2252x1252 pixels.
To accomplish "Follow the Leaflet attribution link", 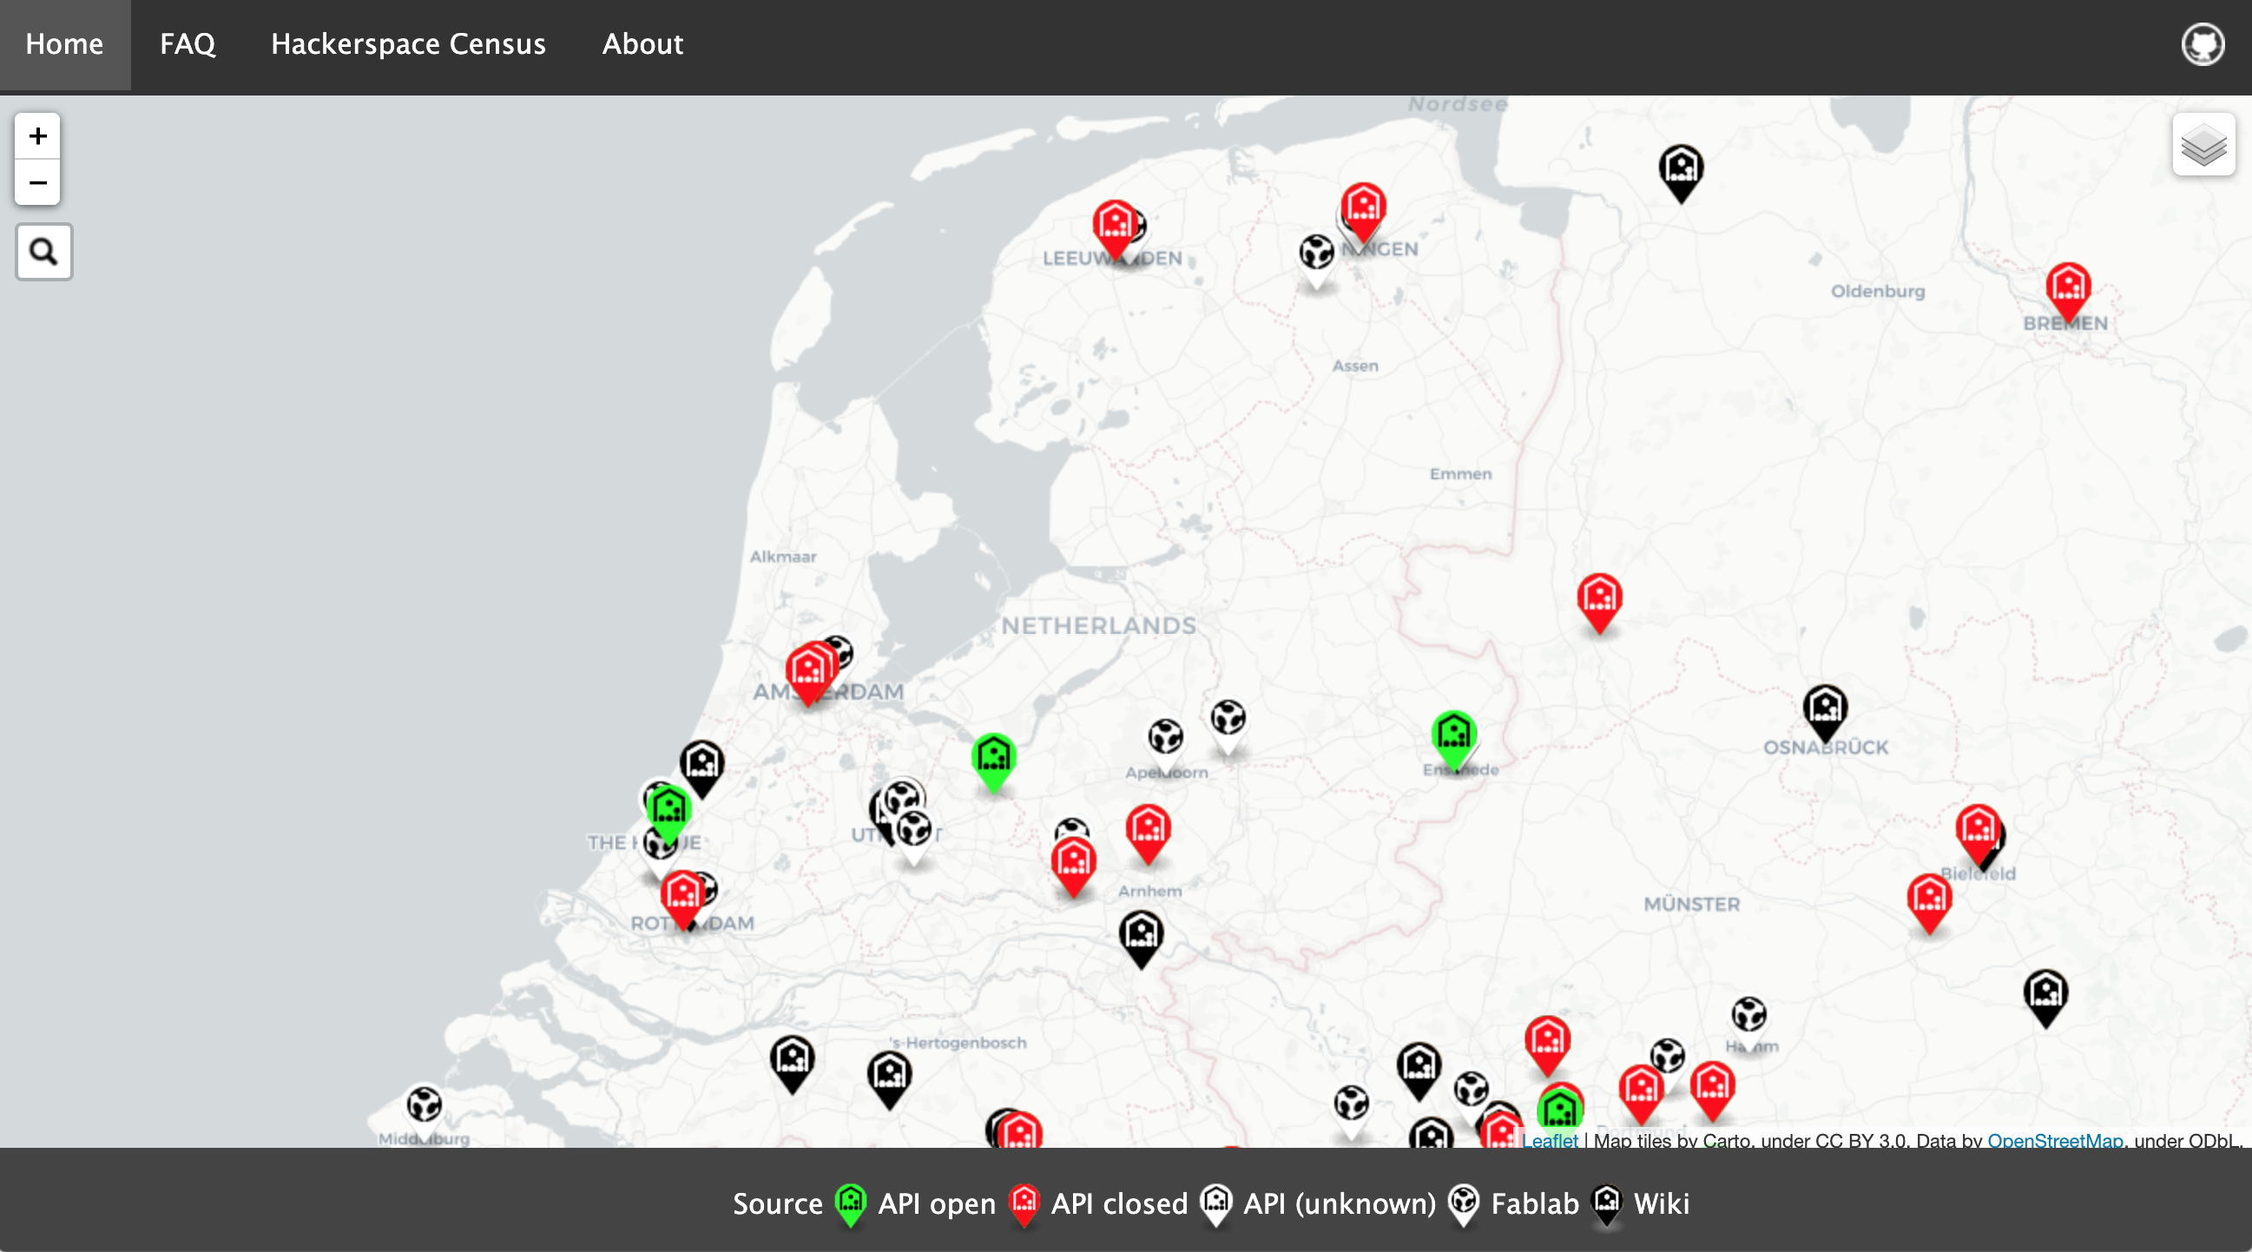I will click(1549, 1140).
